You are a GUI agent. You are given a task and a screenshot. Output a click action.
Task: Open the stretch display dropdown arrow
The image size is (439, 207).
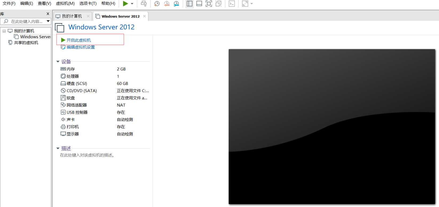point(252,4)
